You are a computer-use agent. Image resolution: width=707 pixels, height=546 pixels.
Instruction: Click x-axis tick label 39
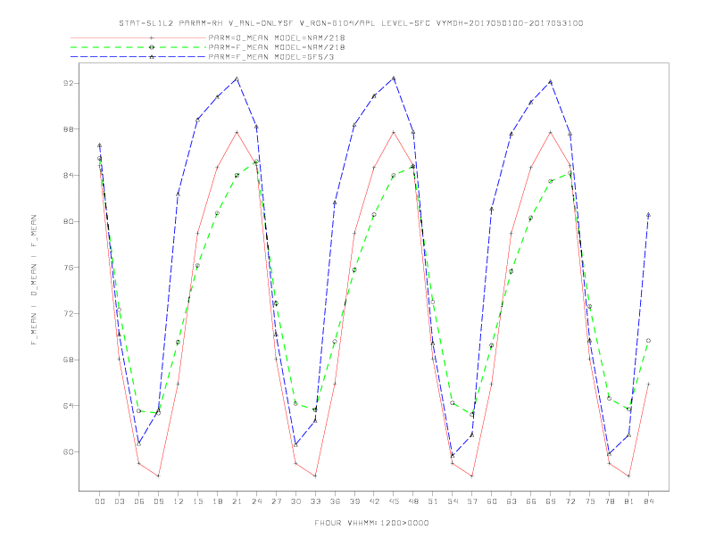354,501
